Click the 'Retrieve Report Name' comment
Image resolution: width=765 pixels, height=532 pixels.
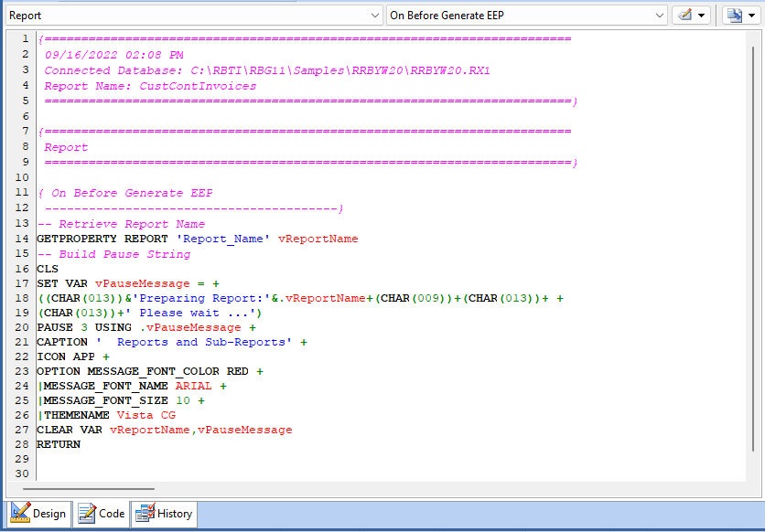121,224
